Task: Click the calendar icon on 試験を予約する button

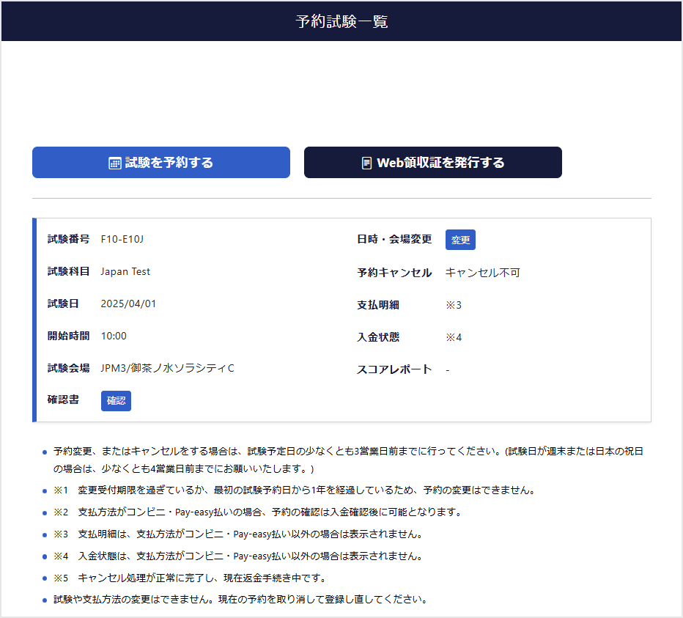Action: point(114,163)
